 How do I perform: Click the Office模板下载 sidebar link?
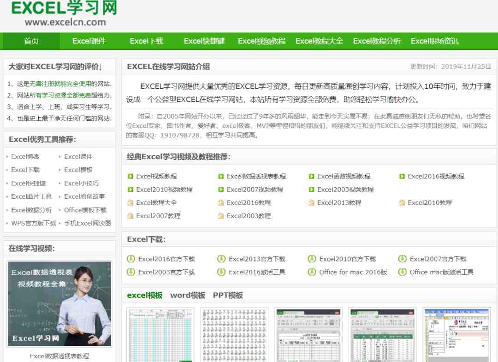click(x=85, y=210)
